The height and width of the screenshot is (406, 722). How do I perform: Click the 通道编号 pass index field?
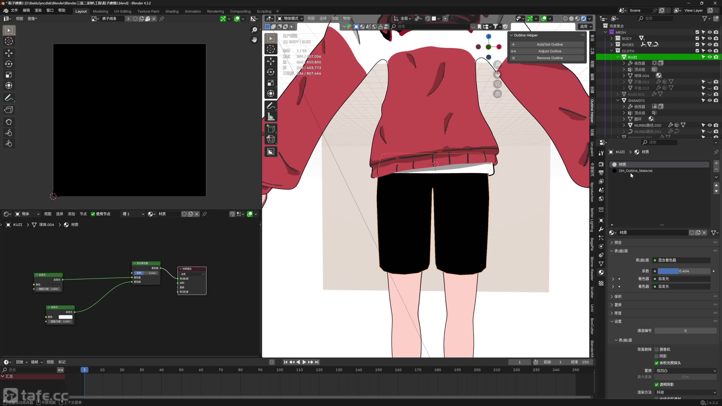pos(685,331)
